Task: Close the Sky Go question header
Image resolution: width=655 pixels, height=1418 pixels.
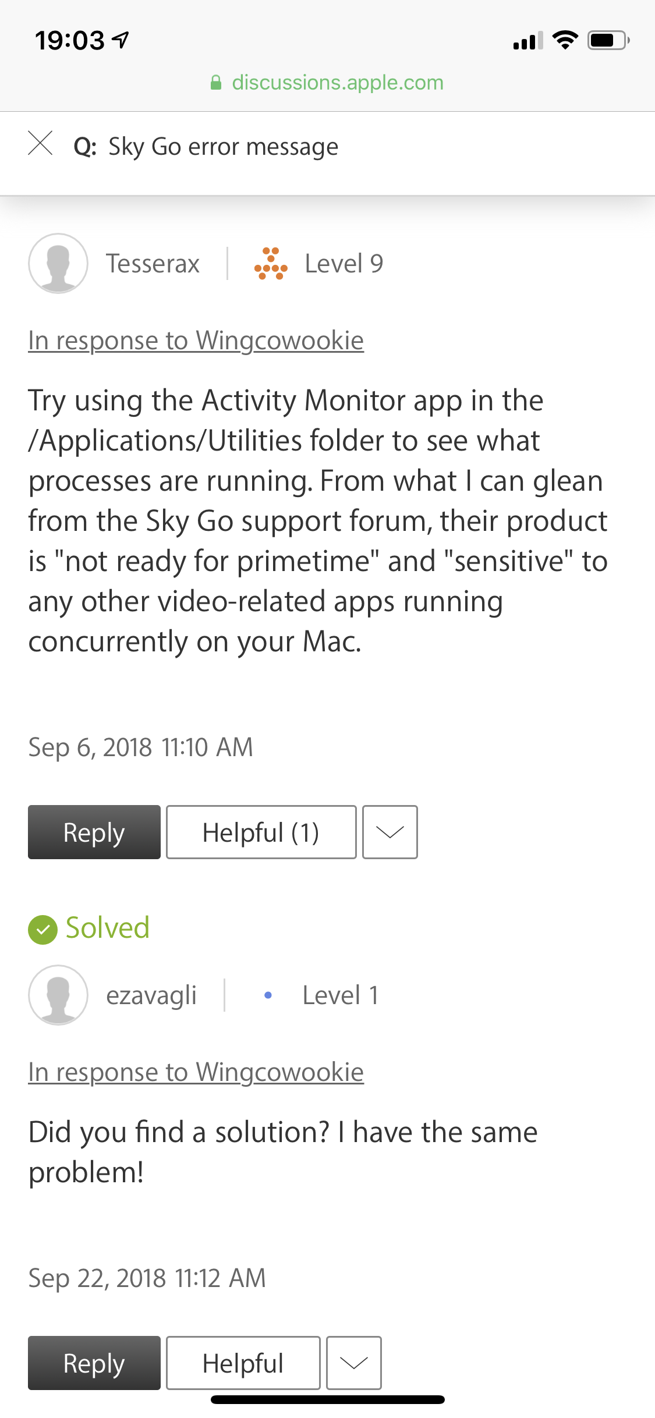Action: tap(40, 143)
